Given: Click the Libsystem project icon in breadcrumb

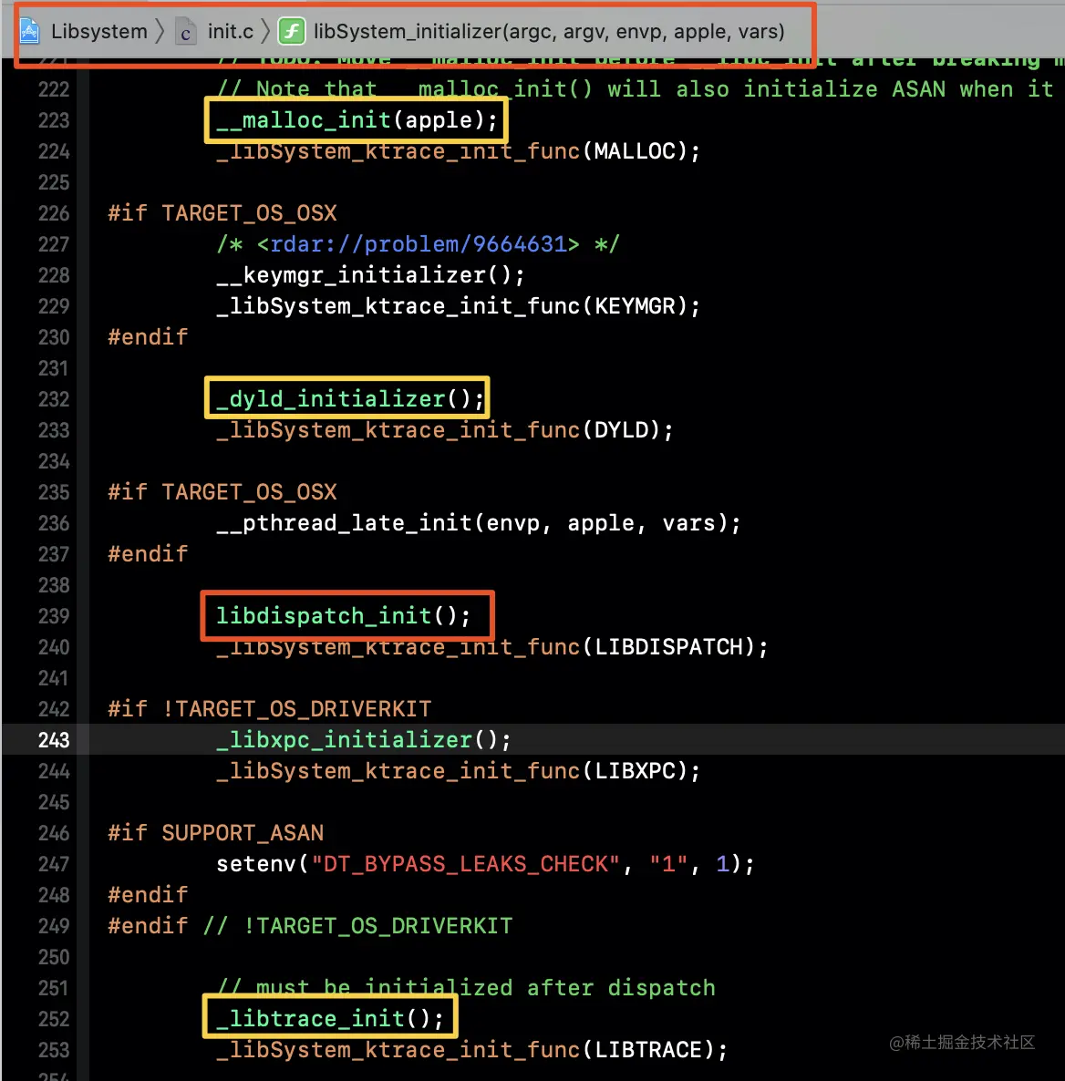Looking at the screenshot, I should pos(29,31).
